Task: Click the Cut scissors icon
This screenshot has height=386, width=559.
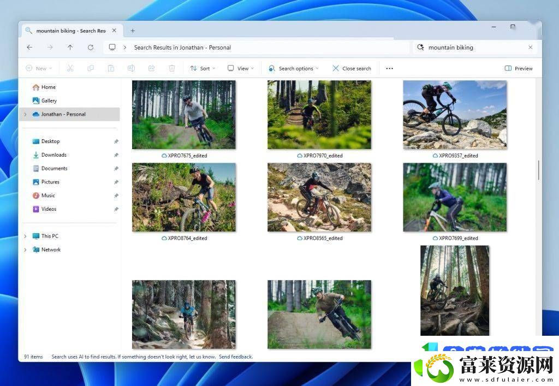Action: click(70, 68)
